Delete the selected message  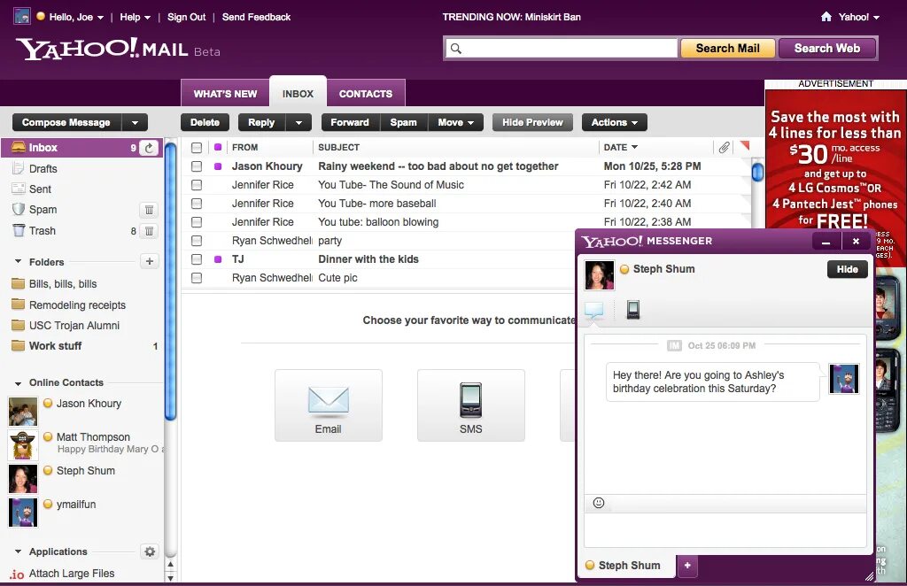(205, 122)
